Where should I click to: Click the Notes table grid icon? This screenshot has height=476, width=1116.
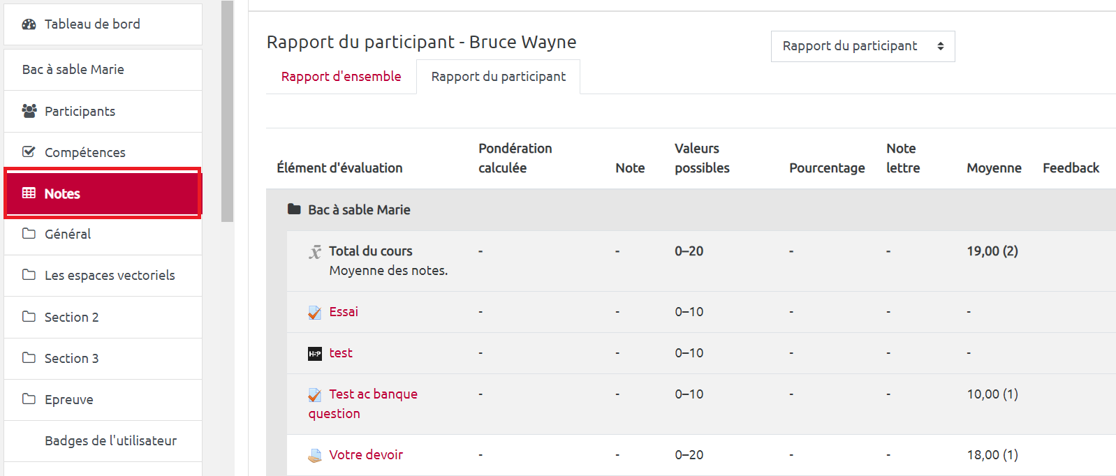(29, 193)
